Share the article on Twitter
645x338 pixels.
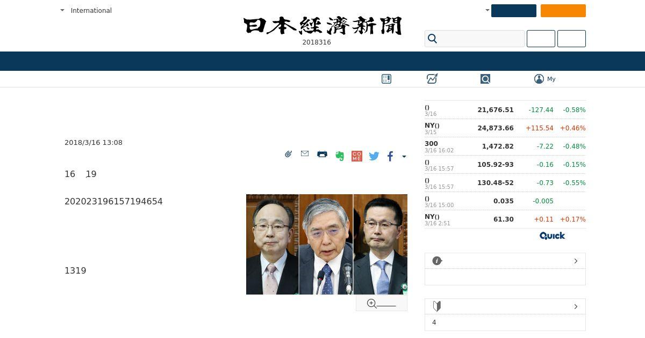point(374,156)
